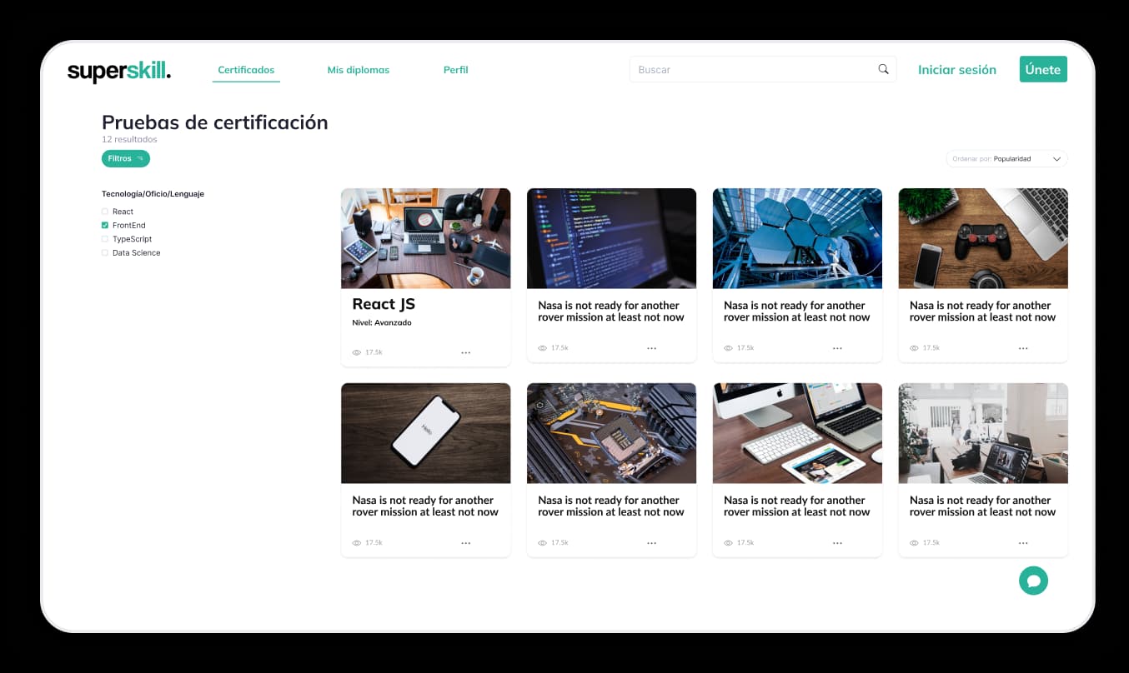The image size is (1129, 673).
Task: Open three-dot menu on React JS card
Action: pos(465,352)
